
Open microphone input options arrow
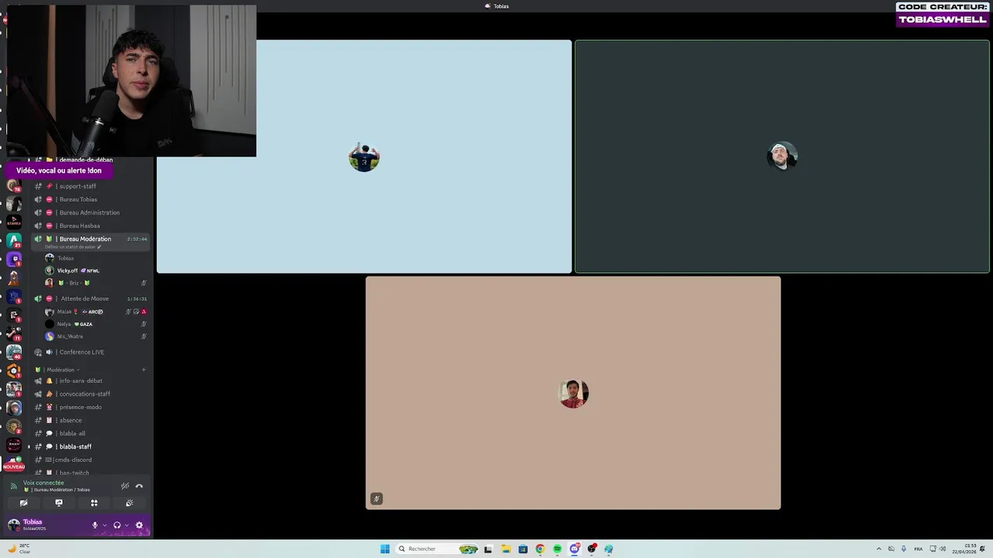point(104,525)
